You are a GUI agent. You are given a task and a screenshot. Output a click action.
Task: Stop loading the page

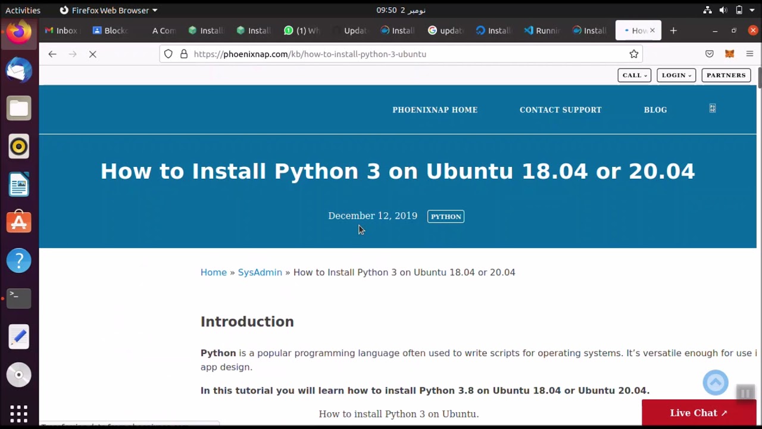tap(93, 54)
